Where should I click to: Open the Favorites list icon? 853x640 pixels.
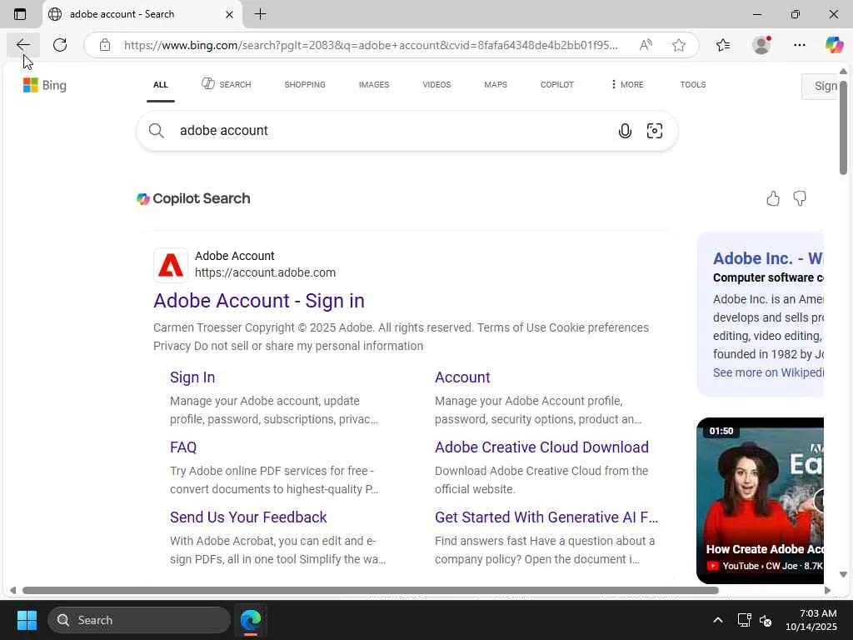(723, 45)
